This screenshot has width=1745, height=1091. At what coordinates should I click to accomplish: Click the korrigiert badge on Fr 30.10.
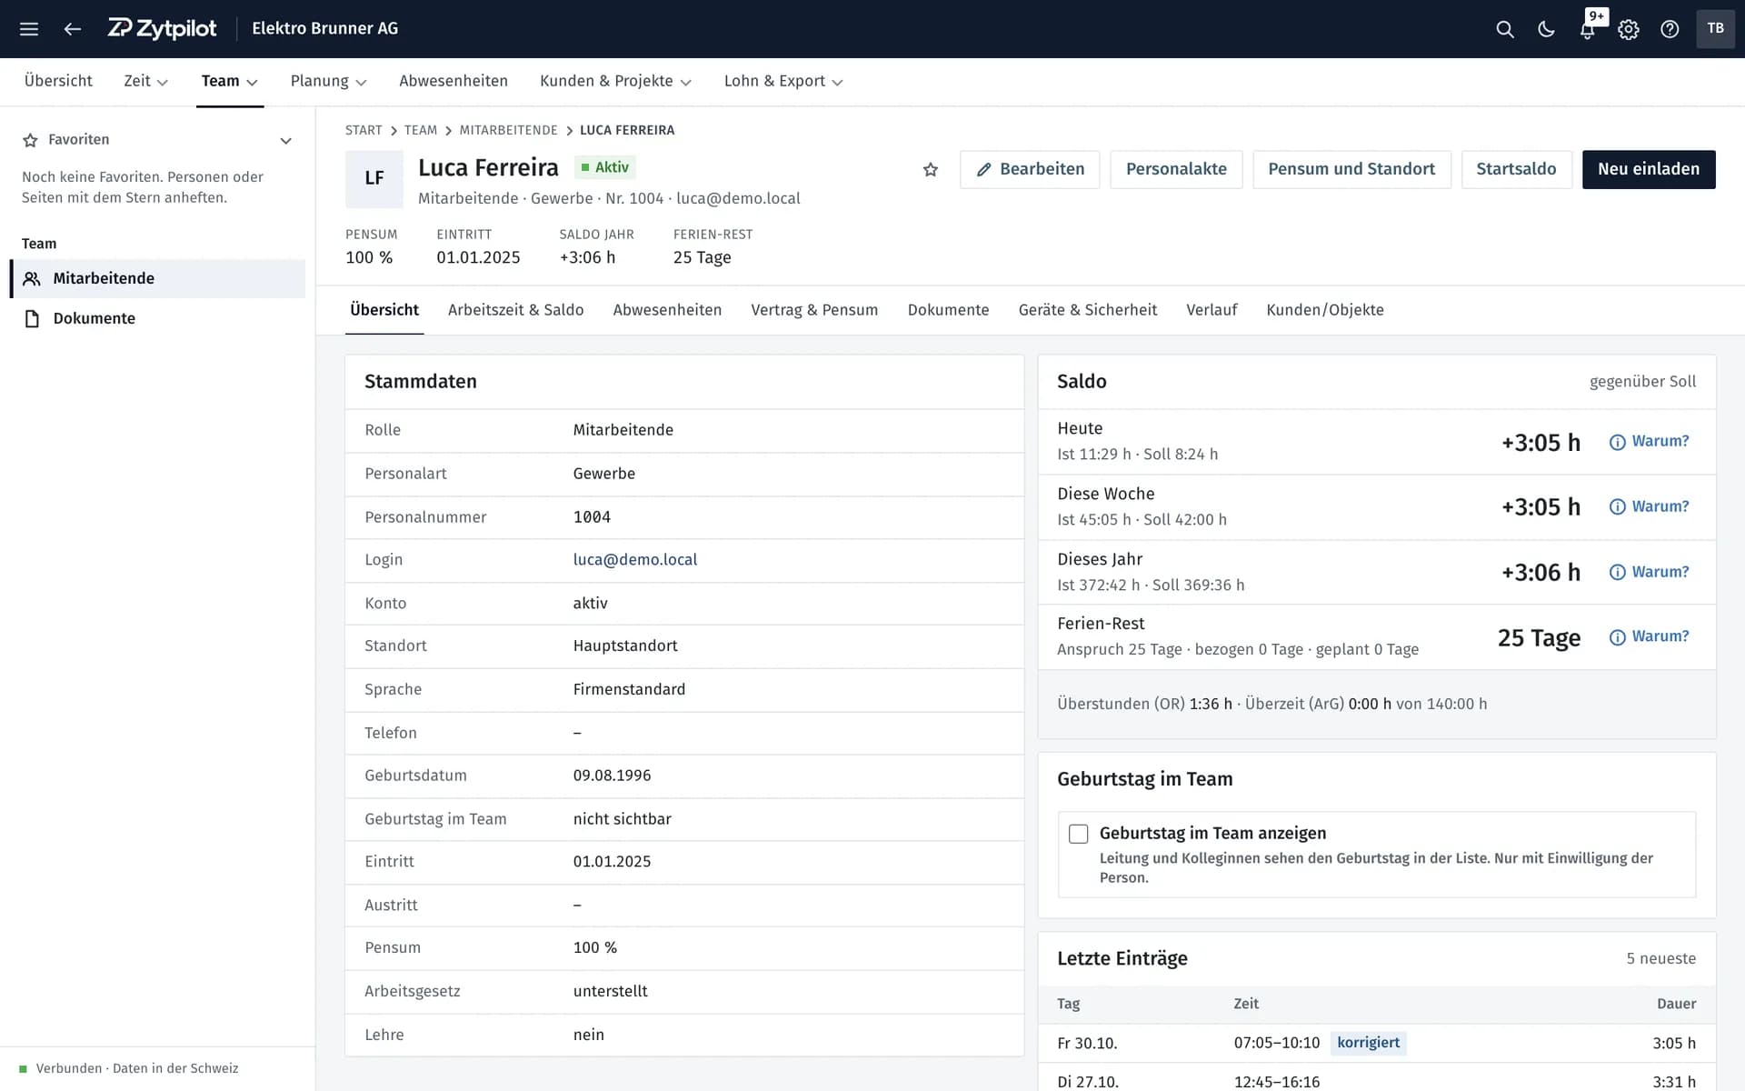click(1368, 1043)
